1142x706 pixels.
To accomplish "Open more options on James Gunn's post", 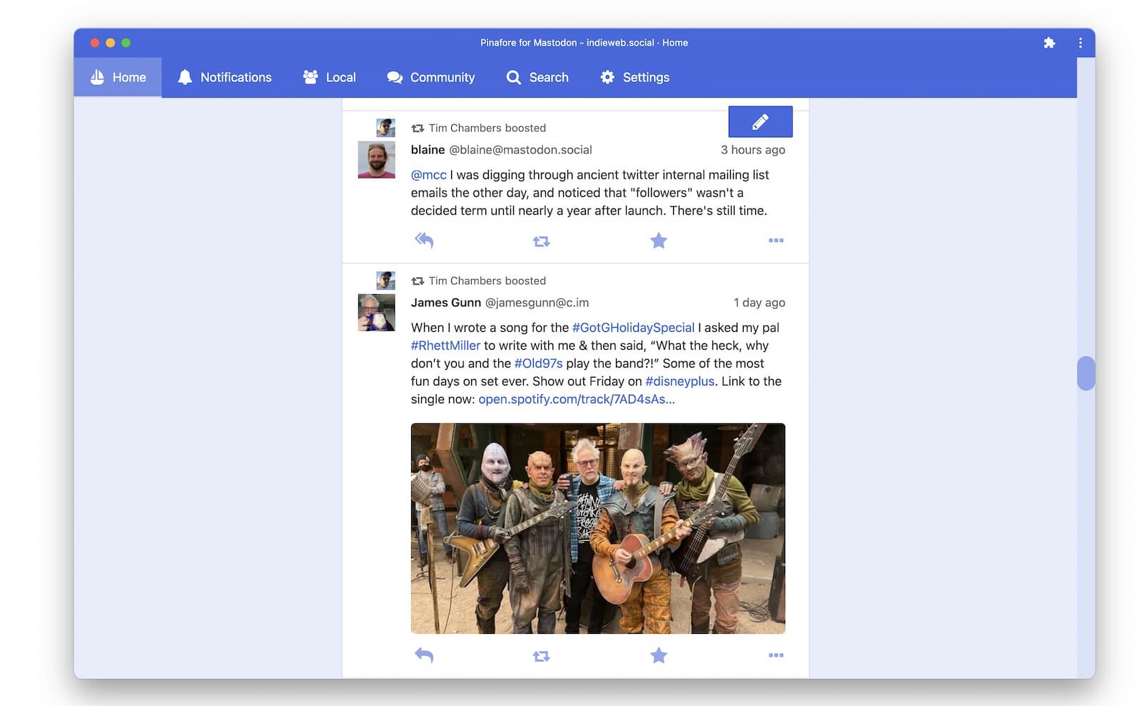I will pyautogui.click(x=776, y=655).
